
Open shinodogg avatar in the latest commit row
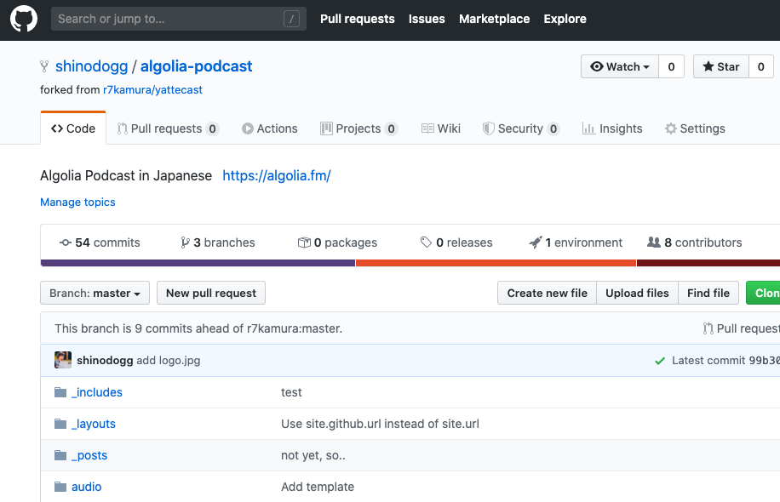tap(63, 360)
